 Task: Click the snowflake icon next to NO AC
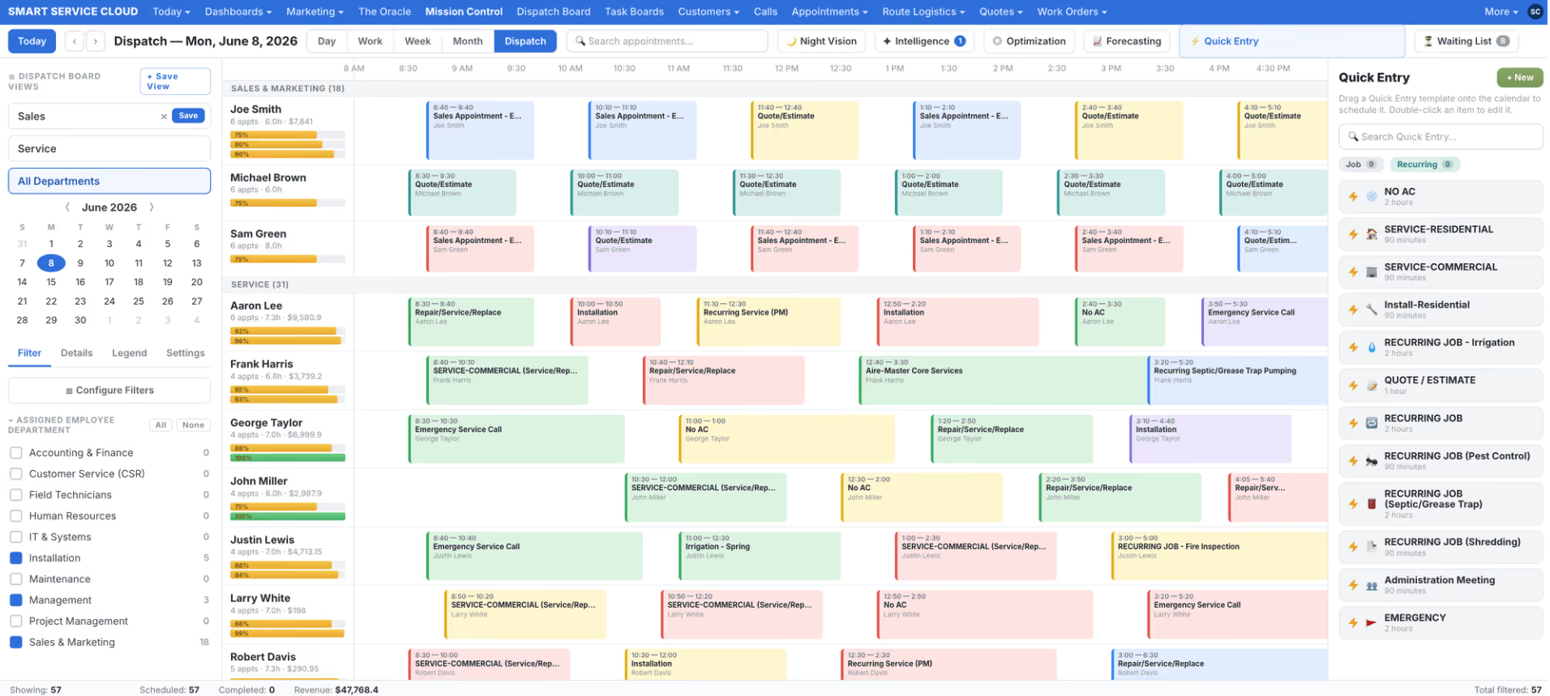pyautogui.click(x=1372, y=197)
